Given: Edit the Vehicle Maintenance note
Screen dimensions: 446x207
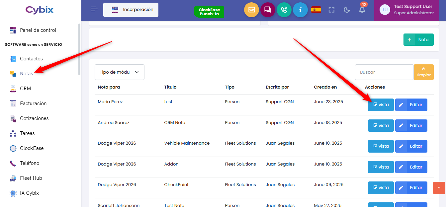Looking at the screenshot, I should point(411,146).
